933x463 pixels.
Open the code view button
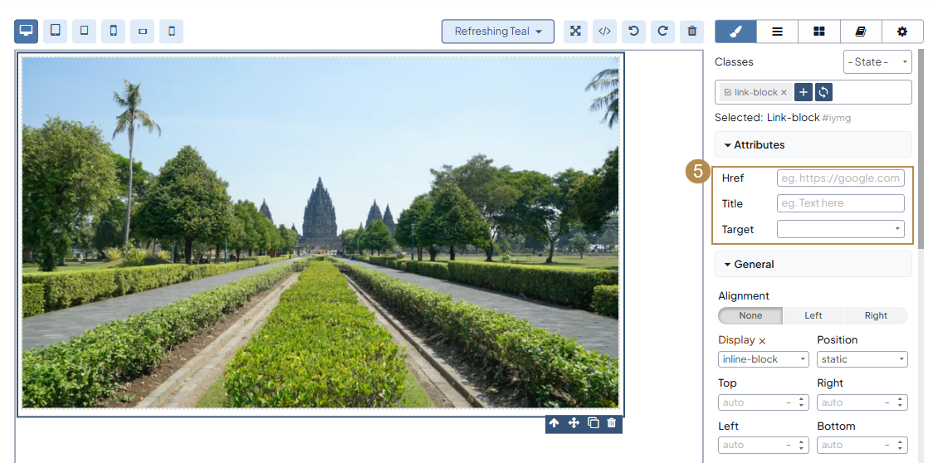click(x=604, y=32)
